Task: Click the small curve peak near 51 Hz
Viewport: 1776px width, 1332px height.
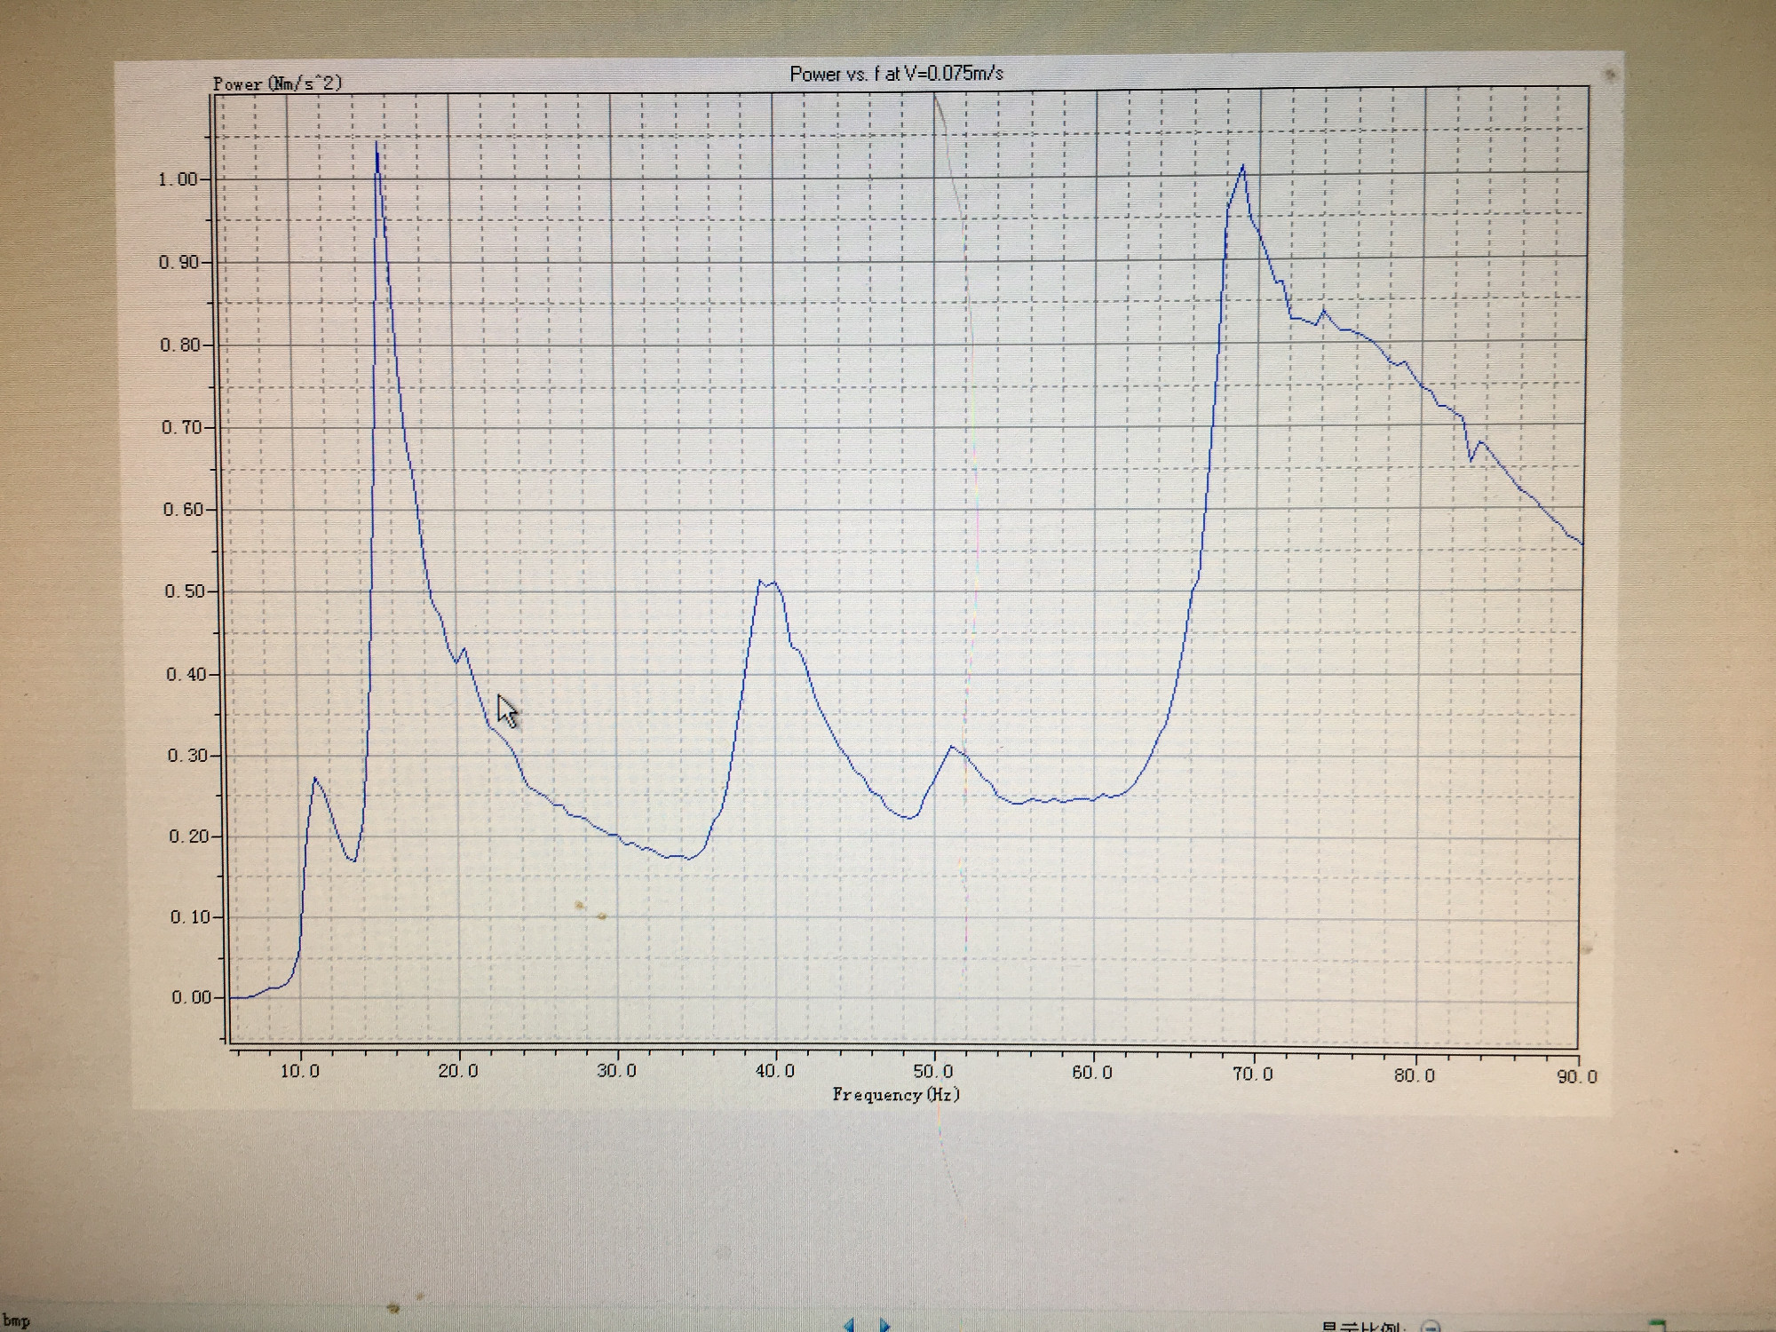Action: (952, 747)
